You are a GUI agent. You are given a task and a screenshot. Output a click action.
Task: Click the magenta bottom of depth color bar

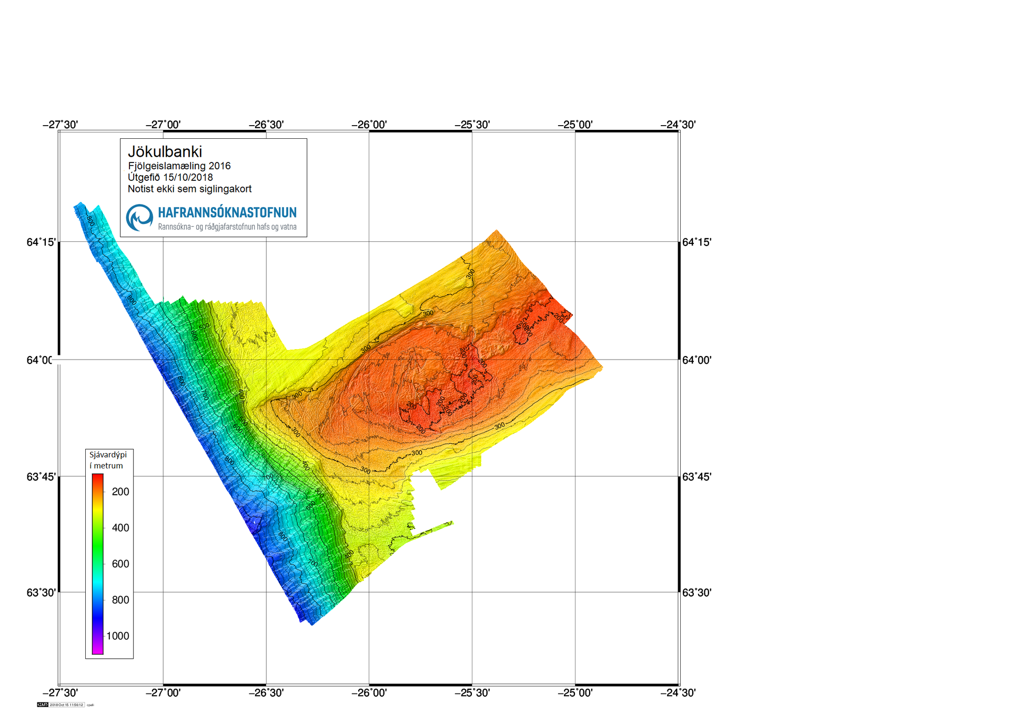click(x=97, y=650)
